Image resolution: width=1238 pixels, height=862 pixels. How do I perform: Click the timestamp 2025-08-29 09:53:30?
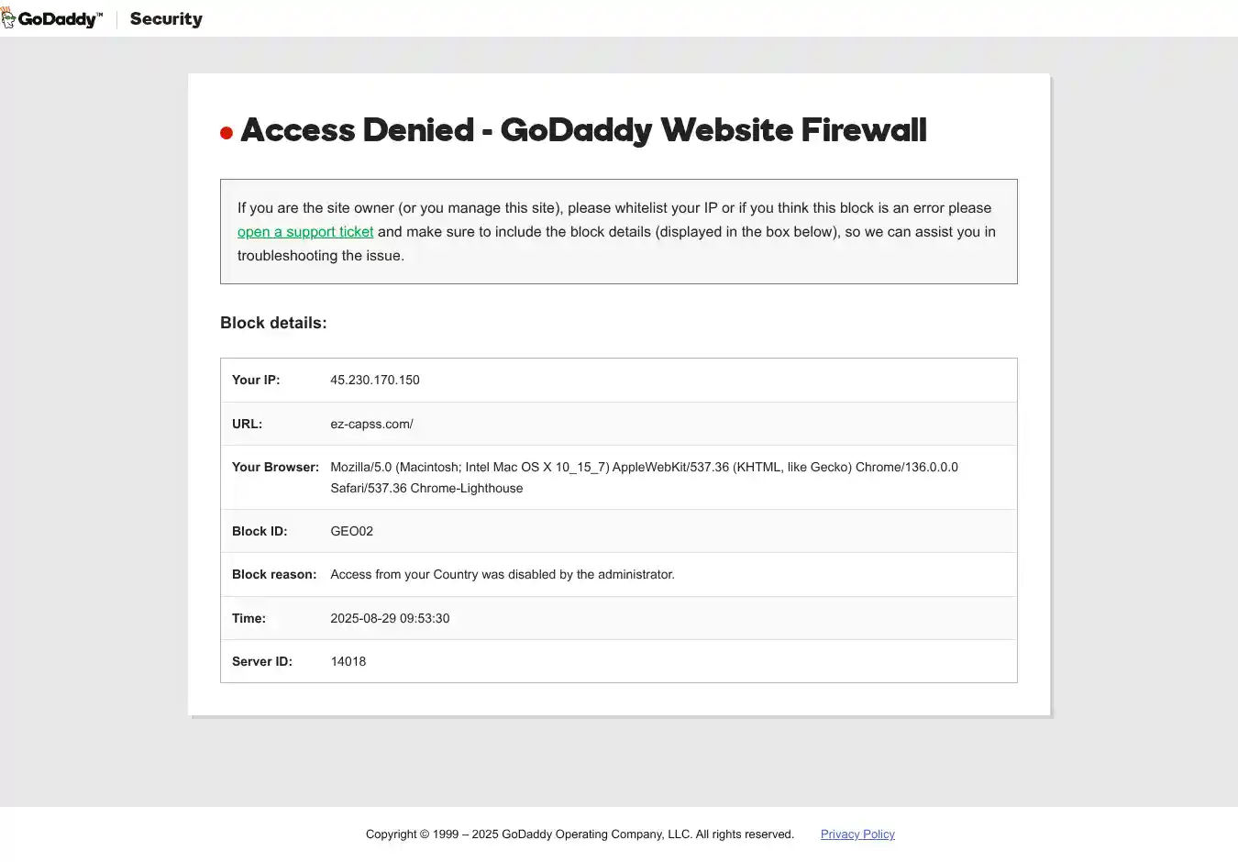[390, 618]
